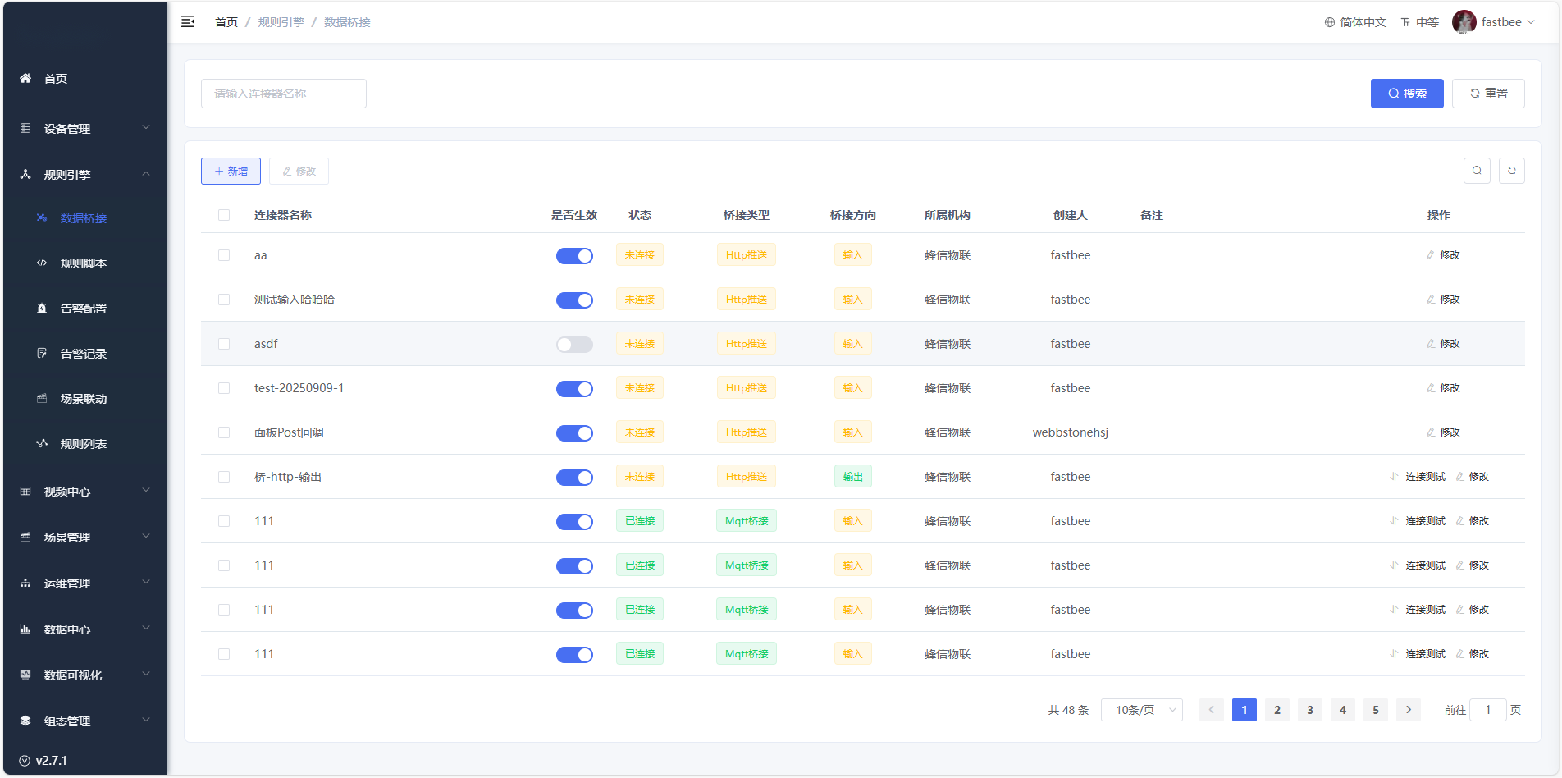The width and height of the screenshot is (1562, 778).
Task: Click the connector name search field
Action: pos(284,94)
